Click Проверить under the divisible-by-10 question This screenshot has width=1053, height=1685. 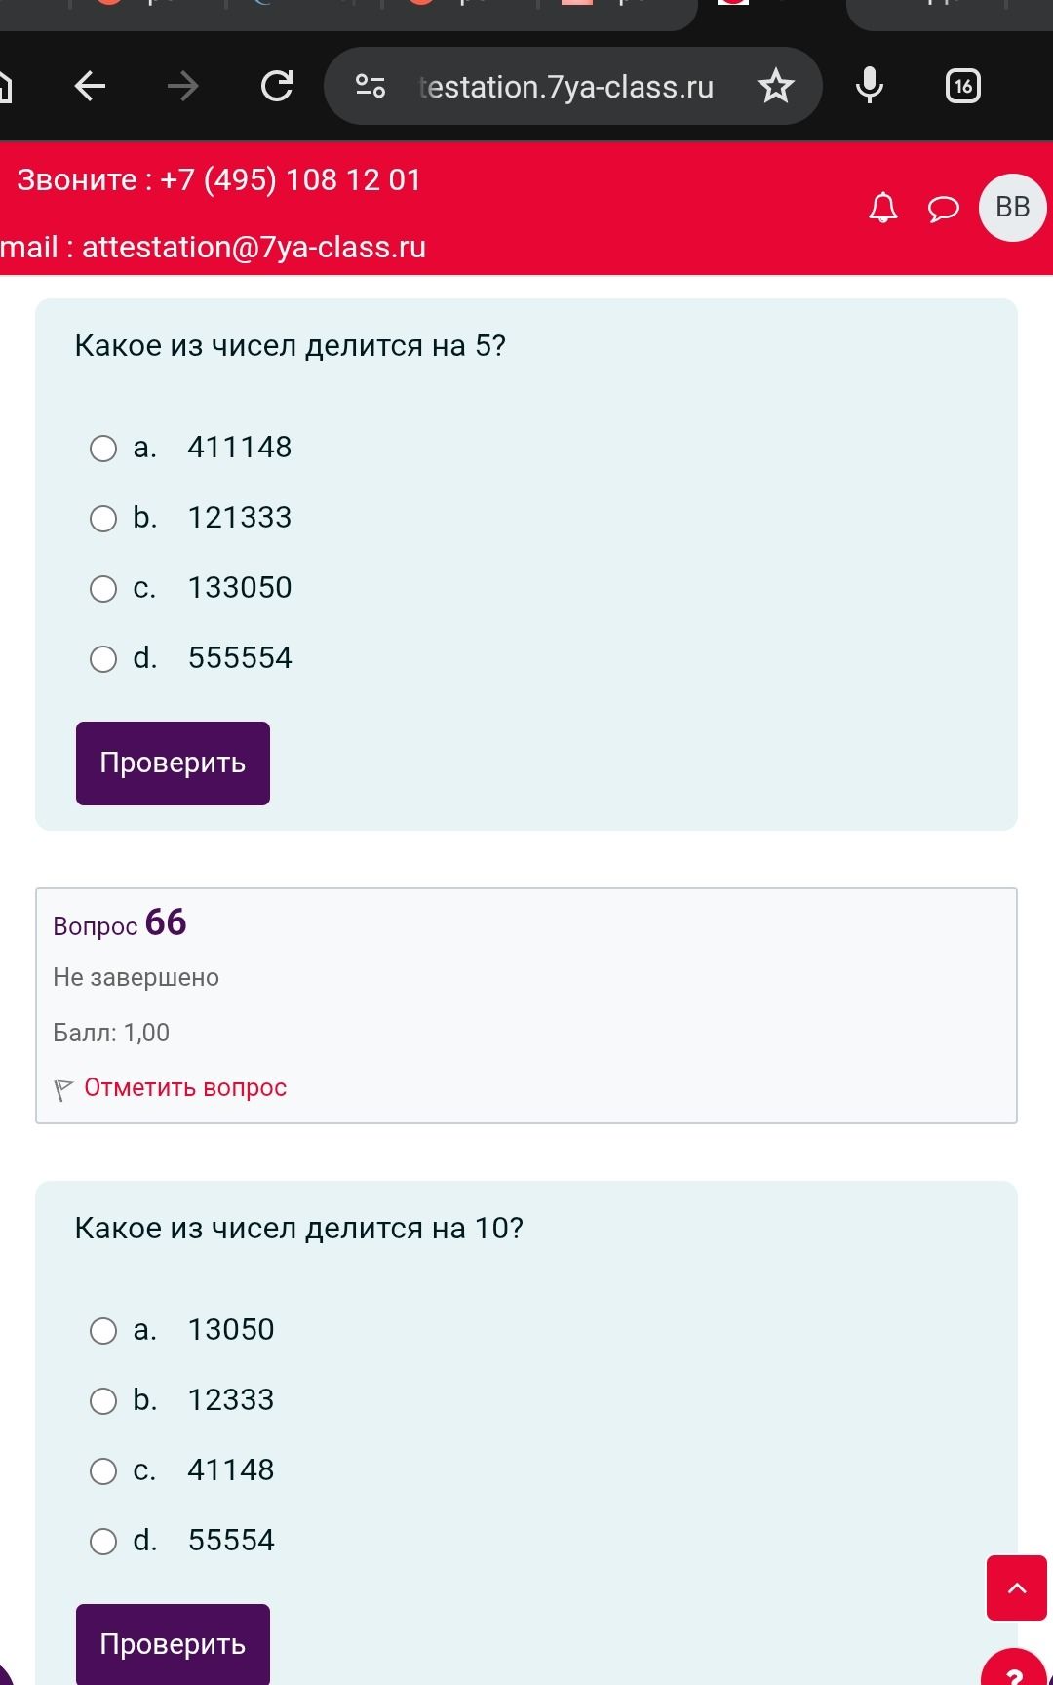tap(173, 1644)
